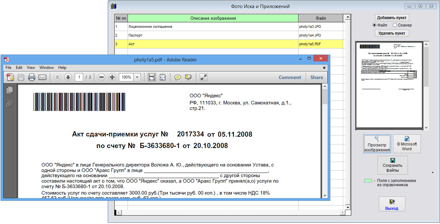Click the table horizontal scroll right arrow
This screenshot has height=224, width=440.
coord(342,212)
